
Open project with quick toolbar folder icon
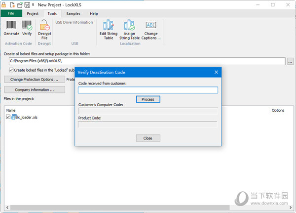point(20,5)
